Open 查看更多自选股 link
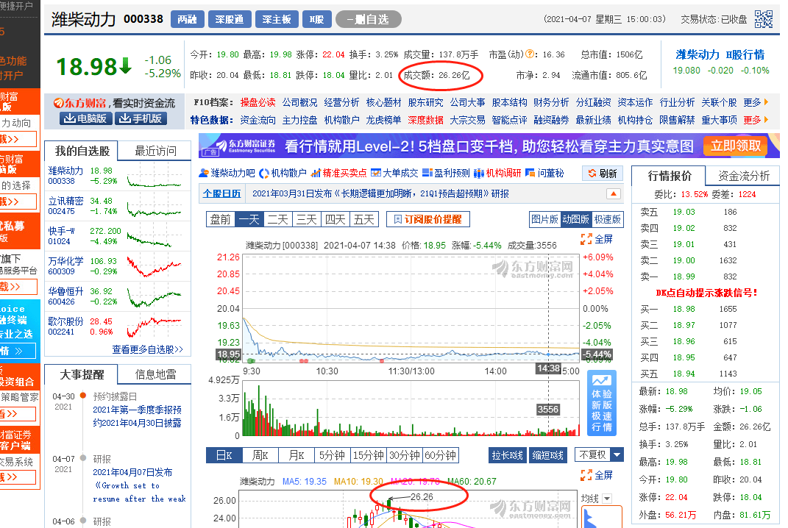The height and width of the screenshot is (528, 788). [x=147, y=349]
